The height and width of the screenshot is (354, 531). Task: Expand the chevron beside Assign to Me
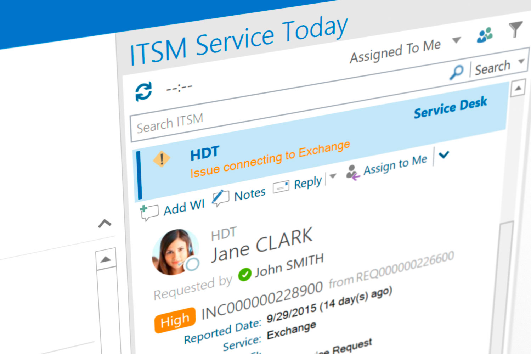pos(444,155)
